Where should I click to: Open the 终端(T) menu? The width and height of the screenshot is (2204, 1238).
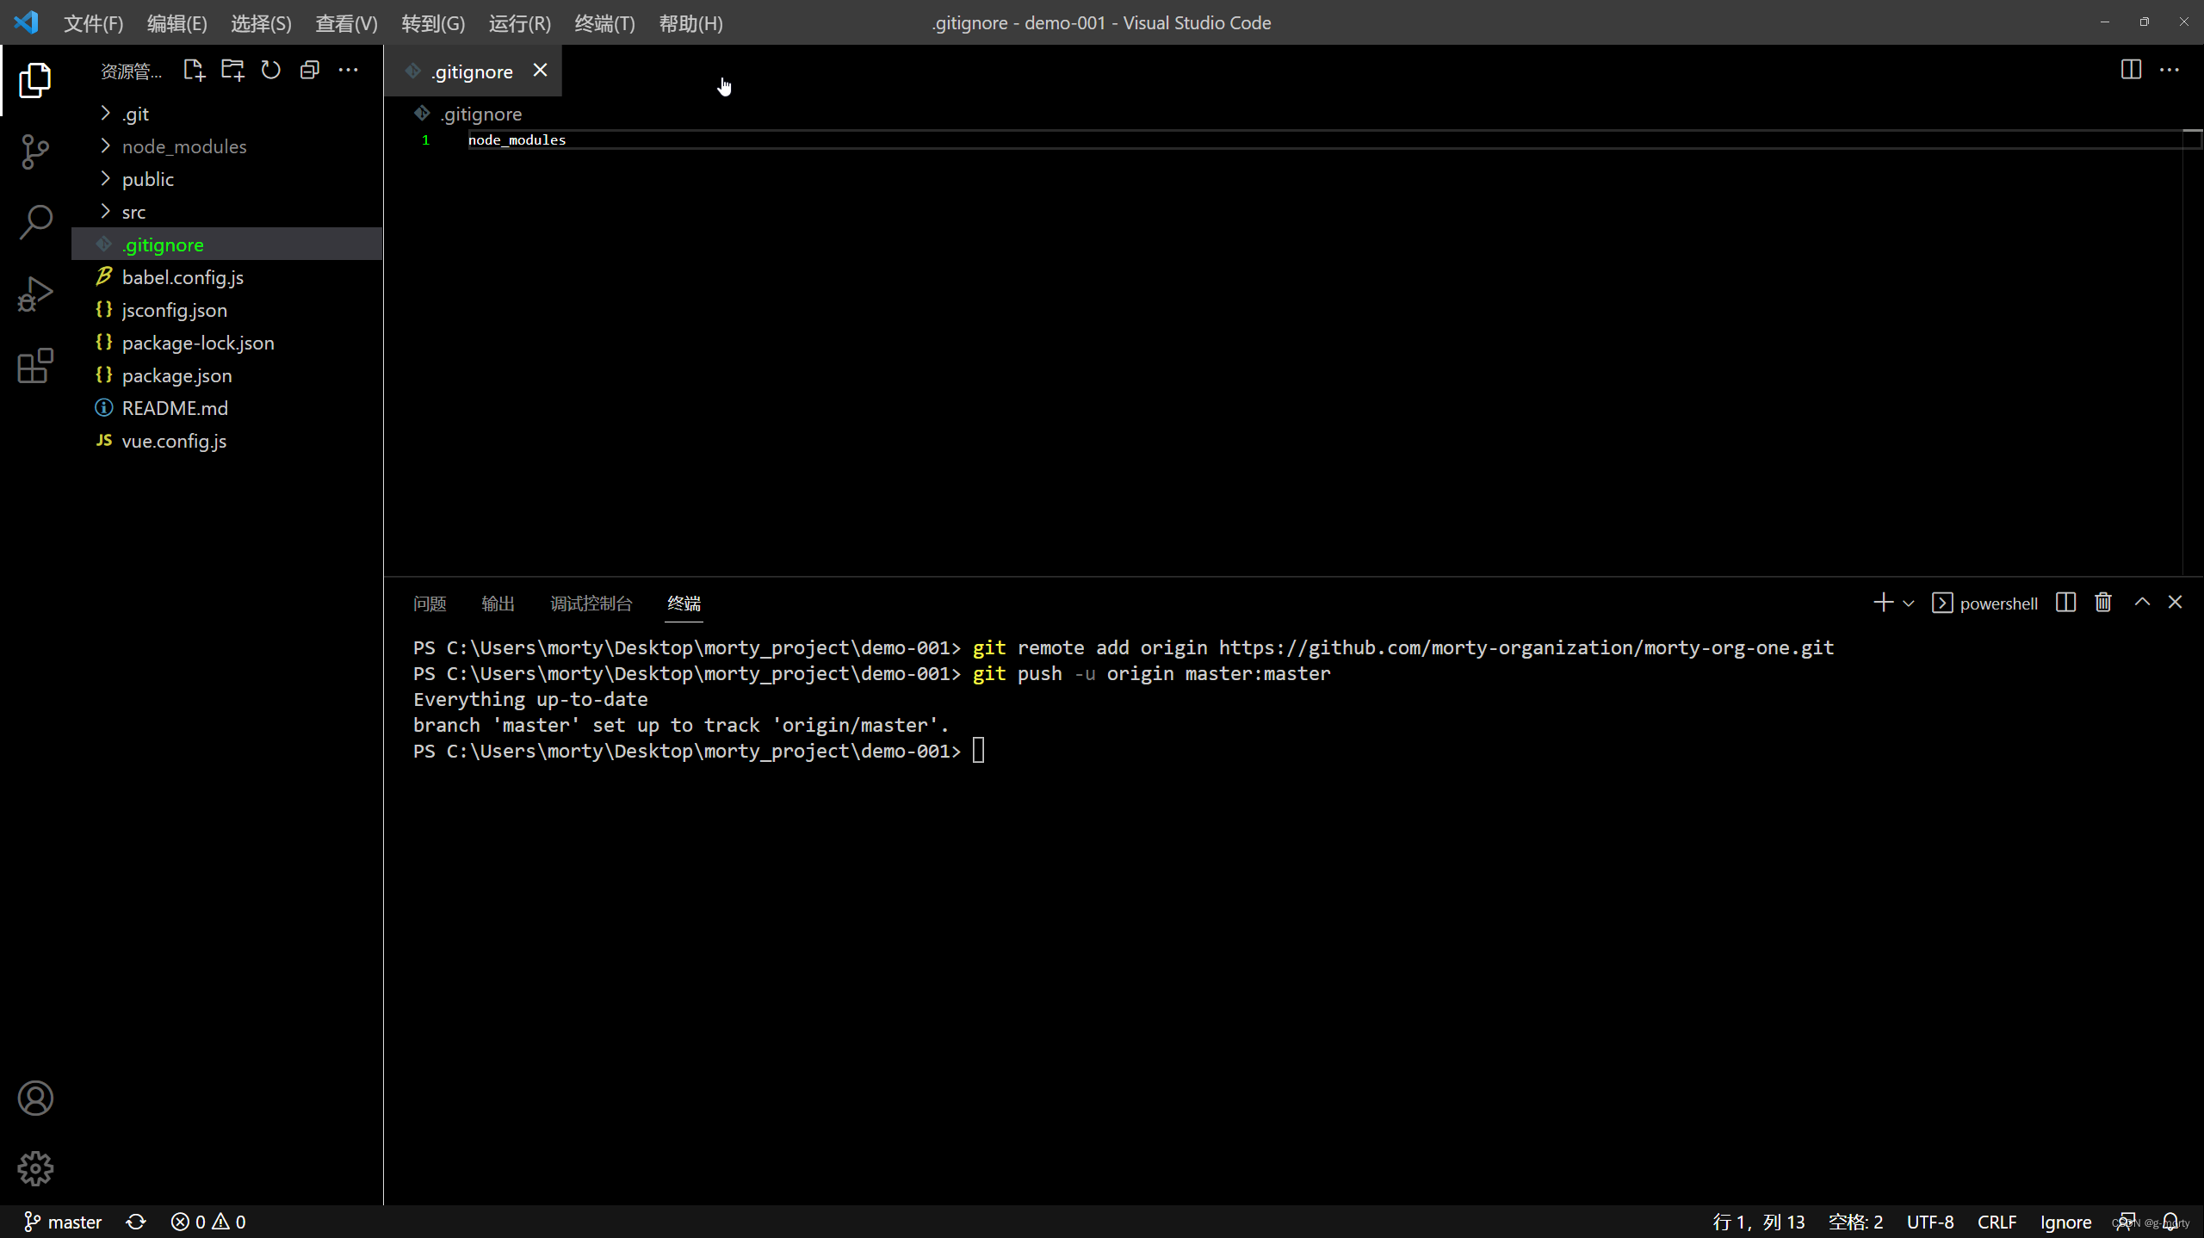click(604, 23)
